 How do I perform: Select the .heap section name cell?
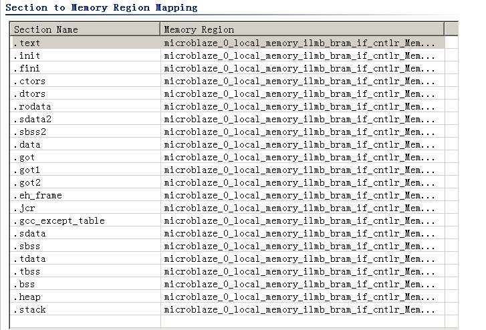pos(86,297)
